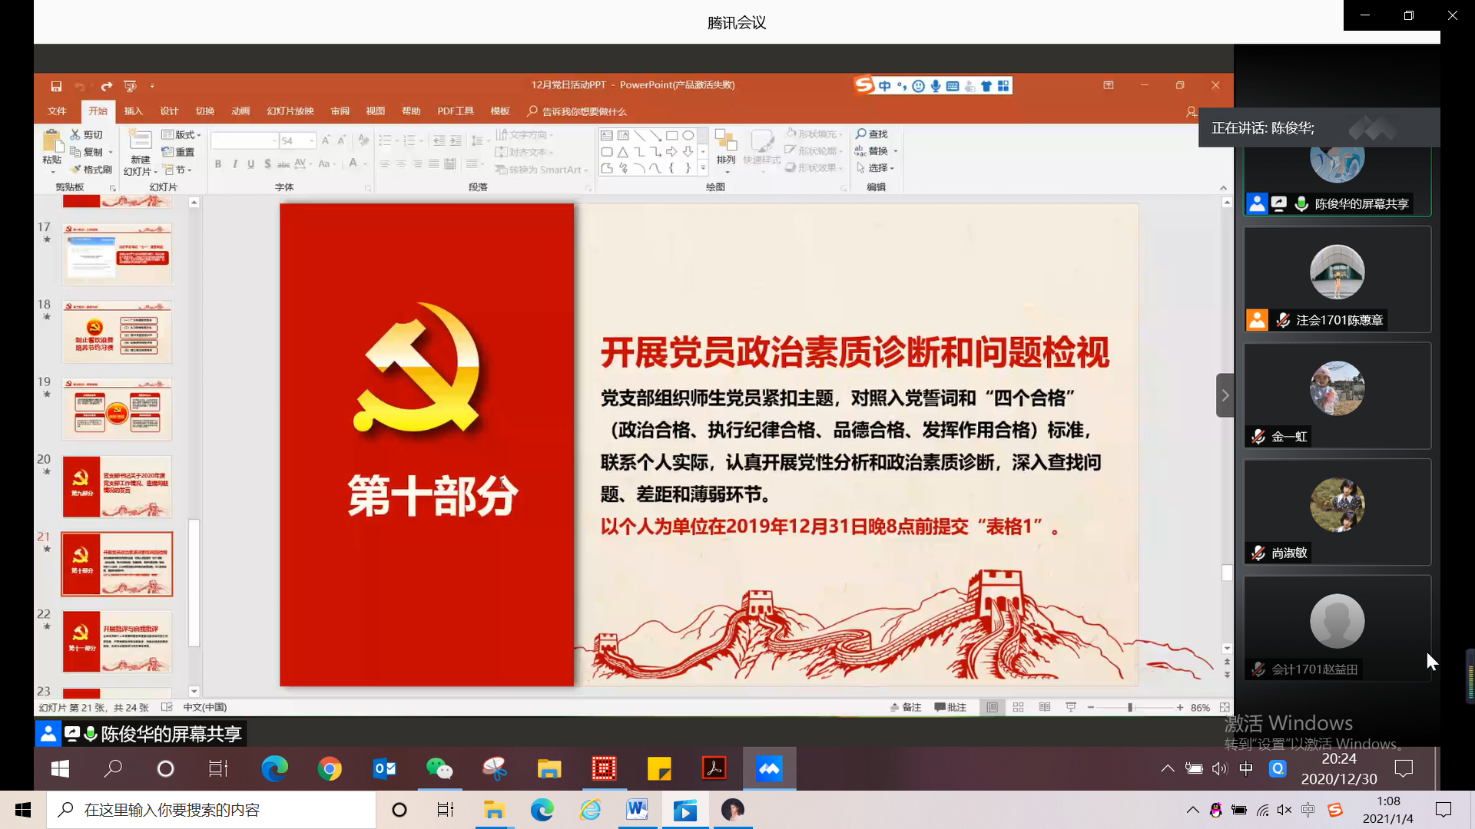Open Reading View from status bar

[1045, 708]
